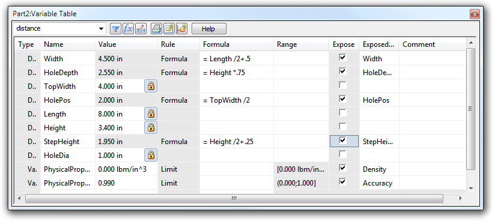Select the 'HoleDepth' name cell
492x221 pixels.
(67, 73)
